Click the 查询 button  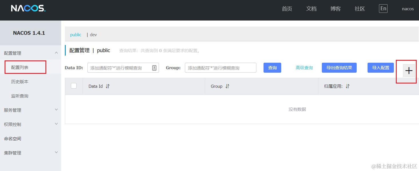pyautogui.click(x=272, y=68)
